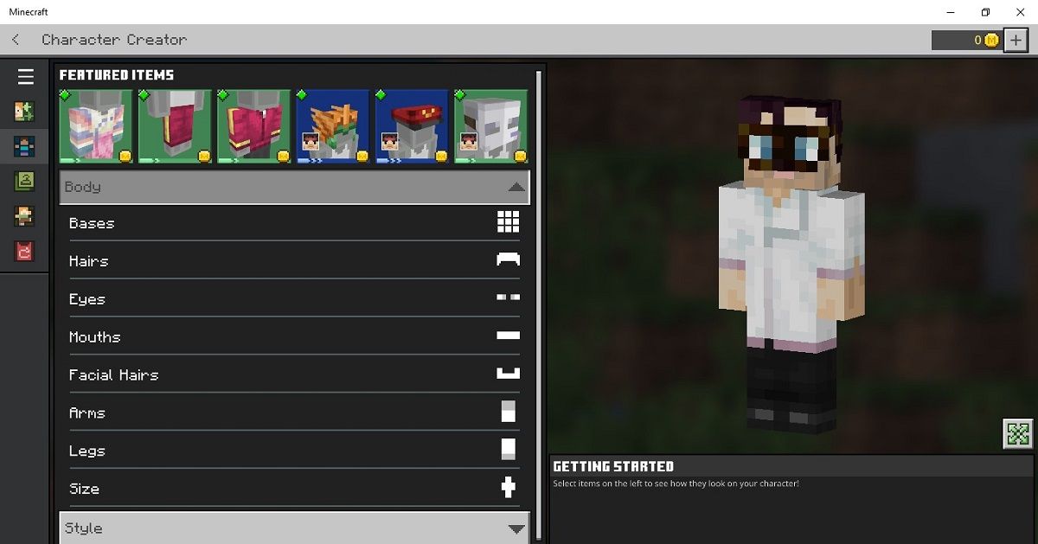Click the green arrows icon below character preview
The image size is (1038, 544).
click(x=1018, y=433)
